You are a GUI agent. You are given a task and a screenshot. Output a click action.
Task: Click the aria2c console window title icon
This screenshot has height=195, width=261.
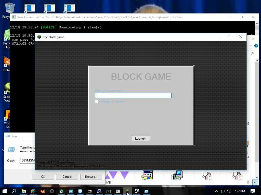(14, 17)
